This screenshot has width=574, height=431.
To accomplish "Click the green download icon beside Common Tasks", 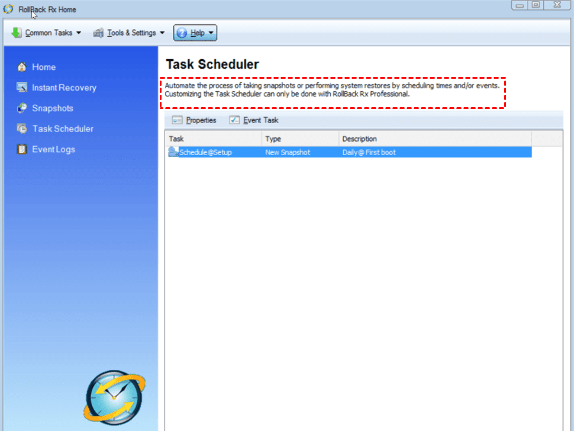I will point(17,33).
